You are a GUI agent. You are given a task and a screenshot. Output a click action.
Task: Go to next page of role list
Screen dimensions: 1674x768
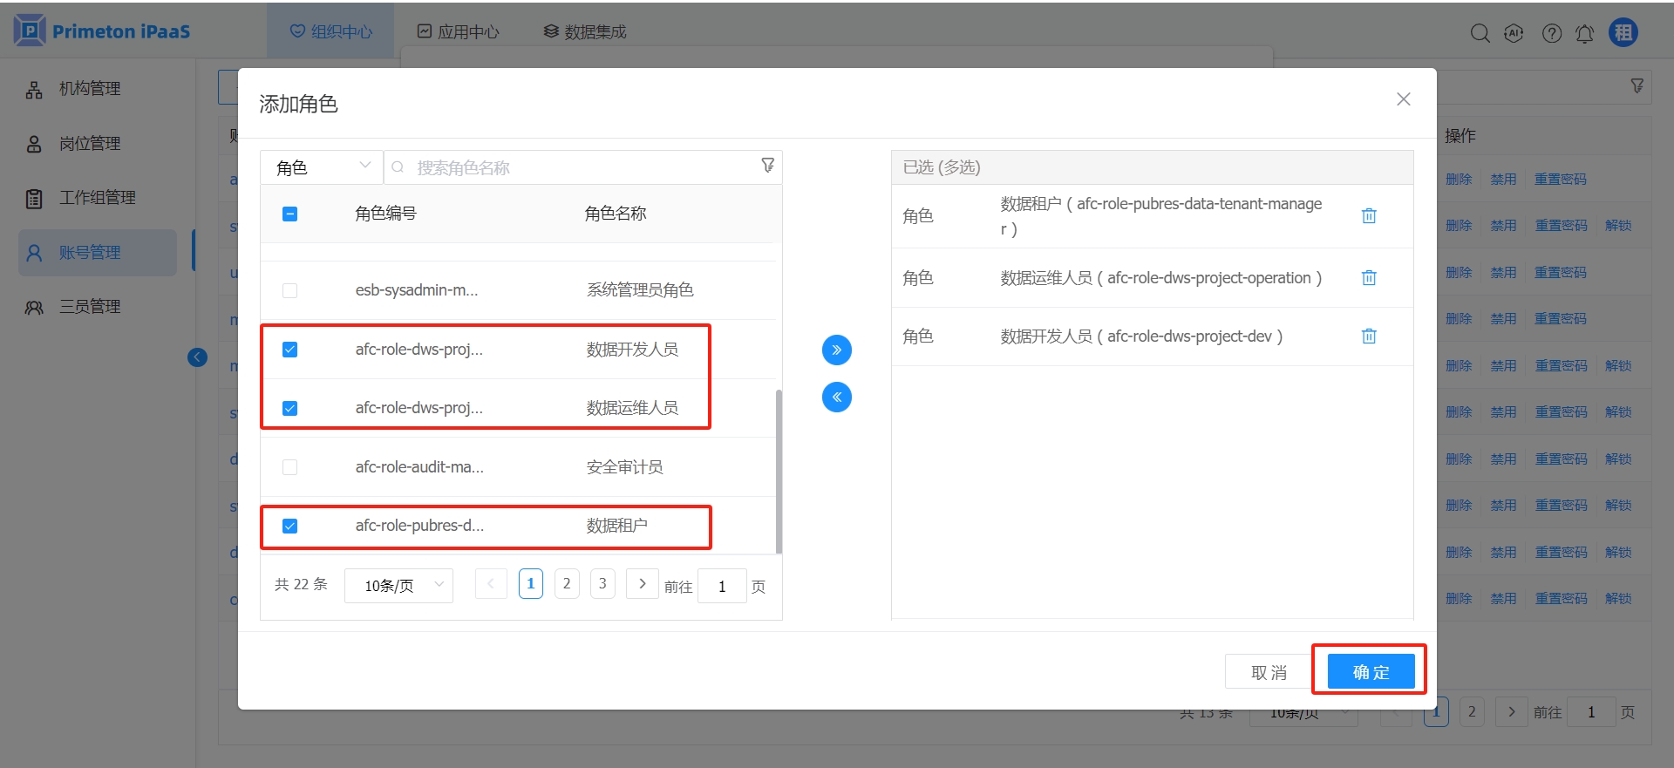(642, 584)
